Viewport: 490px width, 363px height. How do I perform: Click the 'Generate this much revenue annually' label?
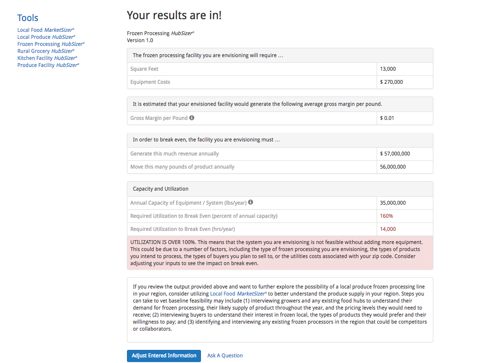click(174, 154)
